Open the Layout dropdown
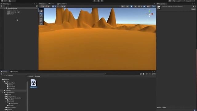The width and height of the screenshot is (197, 111). (x=190, y=1)
